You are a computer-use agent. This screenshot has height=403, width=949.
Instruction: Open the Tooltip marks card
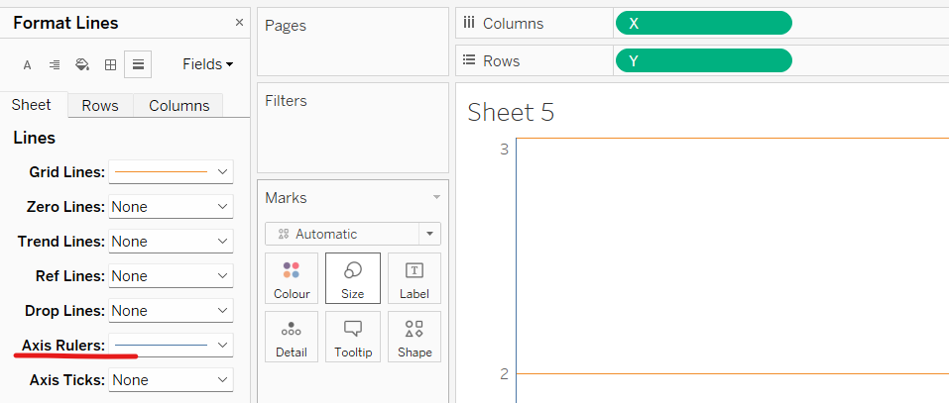(x=353, y=337)
